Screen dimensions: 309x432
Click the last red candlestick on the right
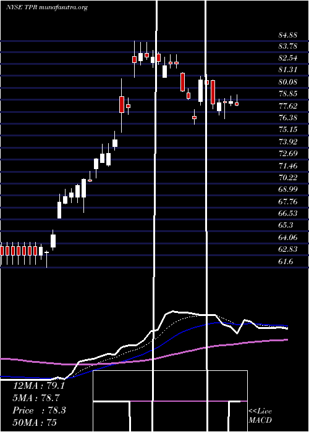(x=237, y=104)
